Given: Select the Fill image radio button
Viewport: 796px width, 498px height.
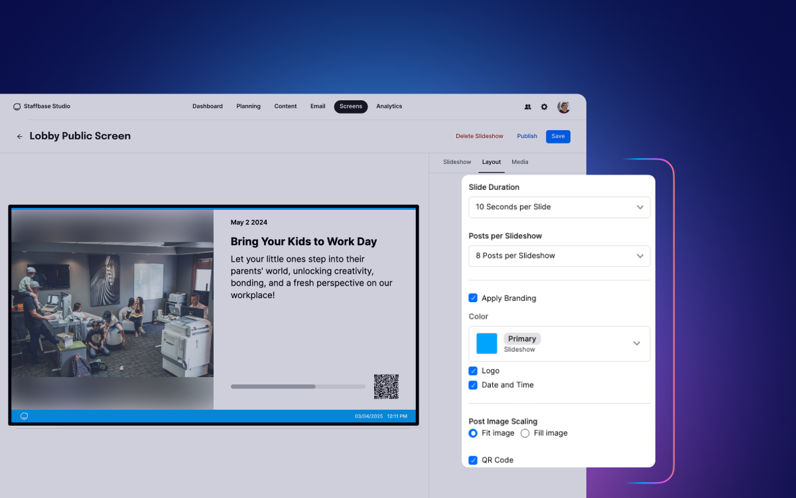Looking at the screenshot, I should click(525, 433).
